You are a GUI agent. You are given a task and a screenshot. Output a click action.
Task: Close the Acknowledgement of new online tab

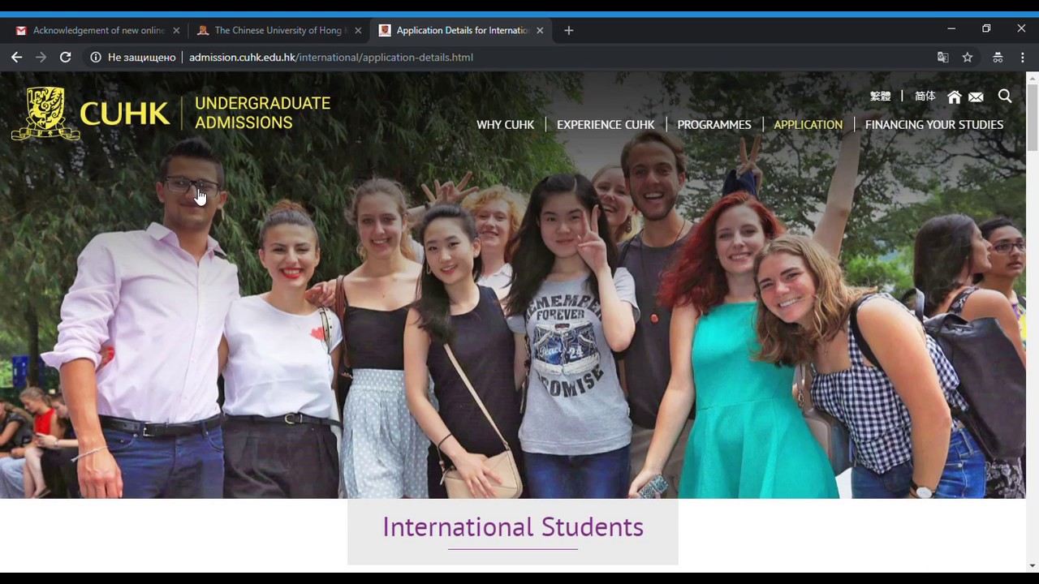coord(176,30)
